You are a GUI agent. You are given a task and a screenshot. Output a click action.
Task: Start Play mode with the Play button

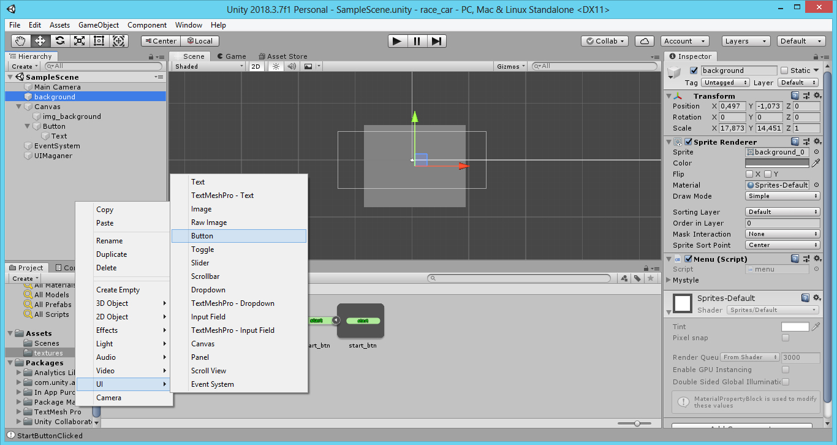(397, 41)
